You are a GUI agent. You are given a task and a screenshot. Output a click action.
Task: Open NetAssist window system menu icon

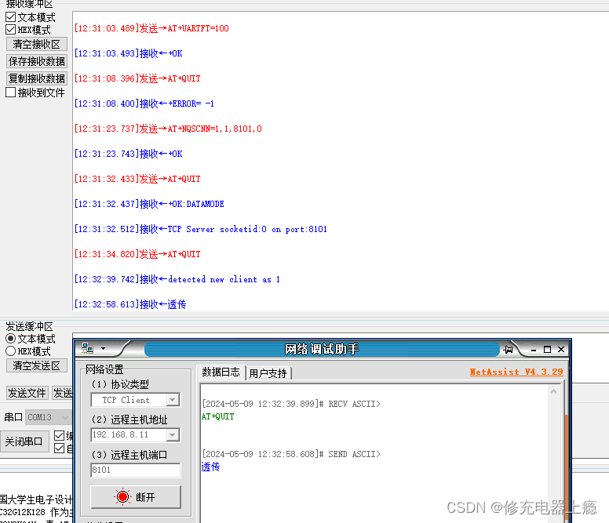pyautogui.click(x=87, y=348)
